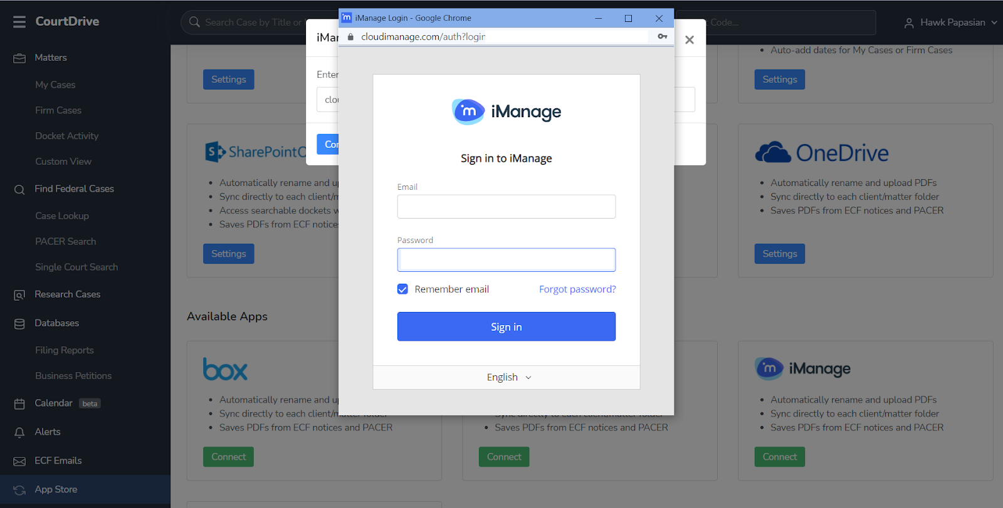The height and width of the screenshot is (508, 1003).
Task: Minimize the iManage Login Chrome window
Action: click(x=598, y=18)
